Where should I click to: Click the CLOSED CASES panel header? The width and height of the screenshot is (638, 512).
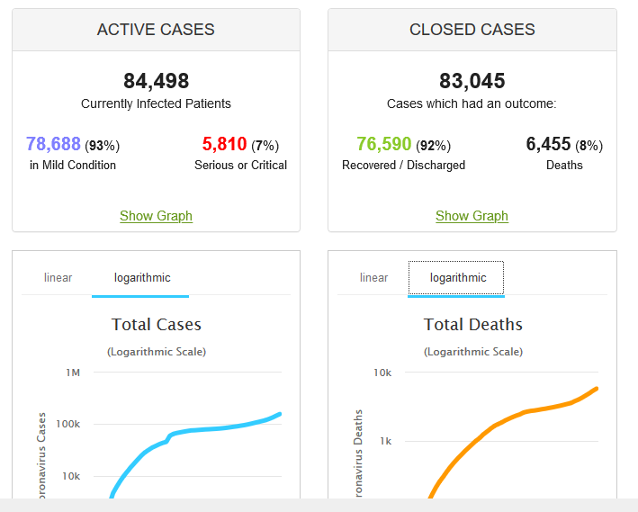point(472,30)
